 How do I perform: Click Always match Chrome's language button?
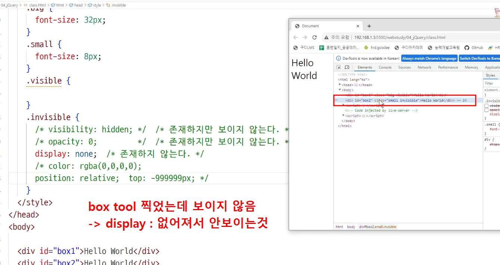429,59
